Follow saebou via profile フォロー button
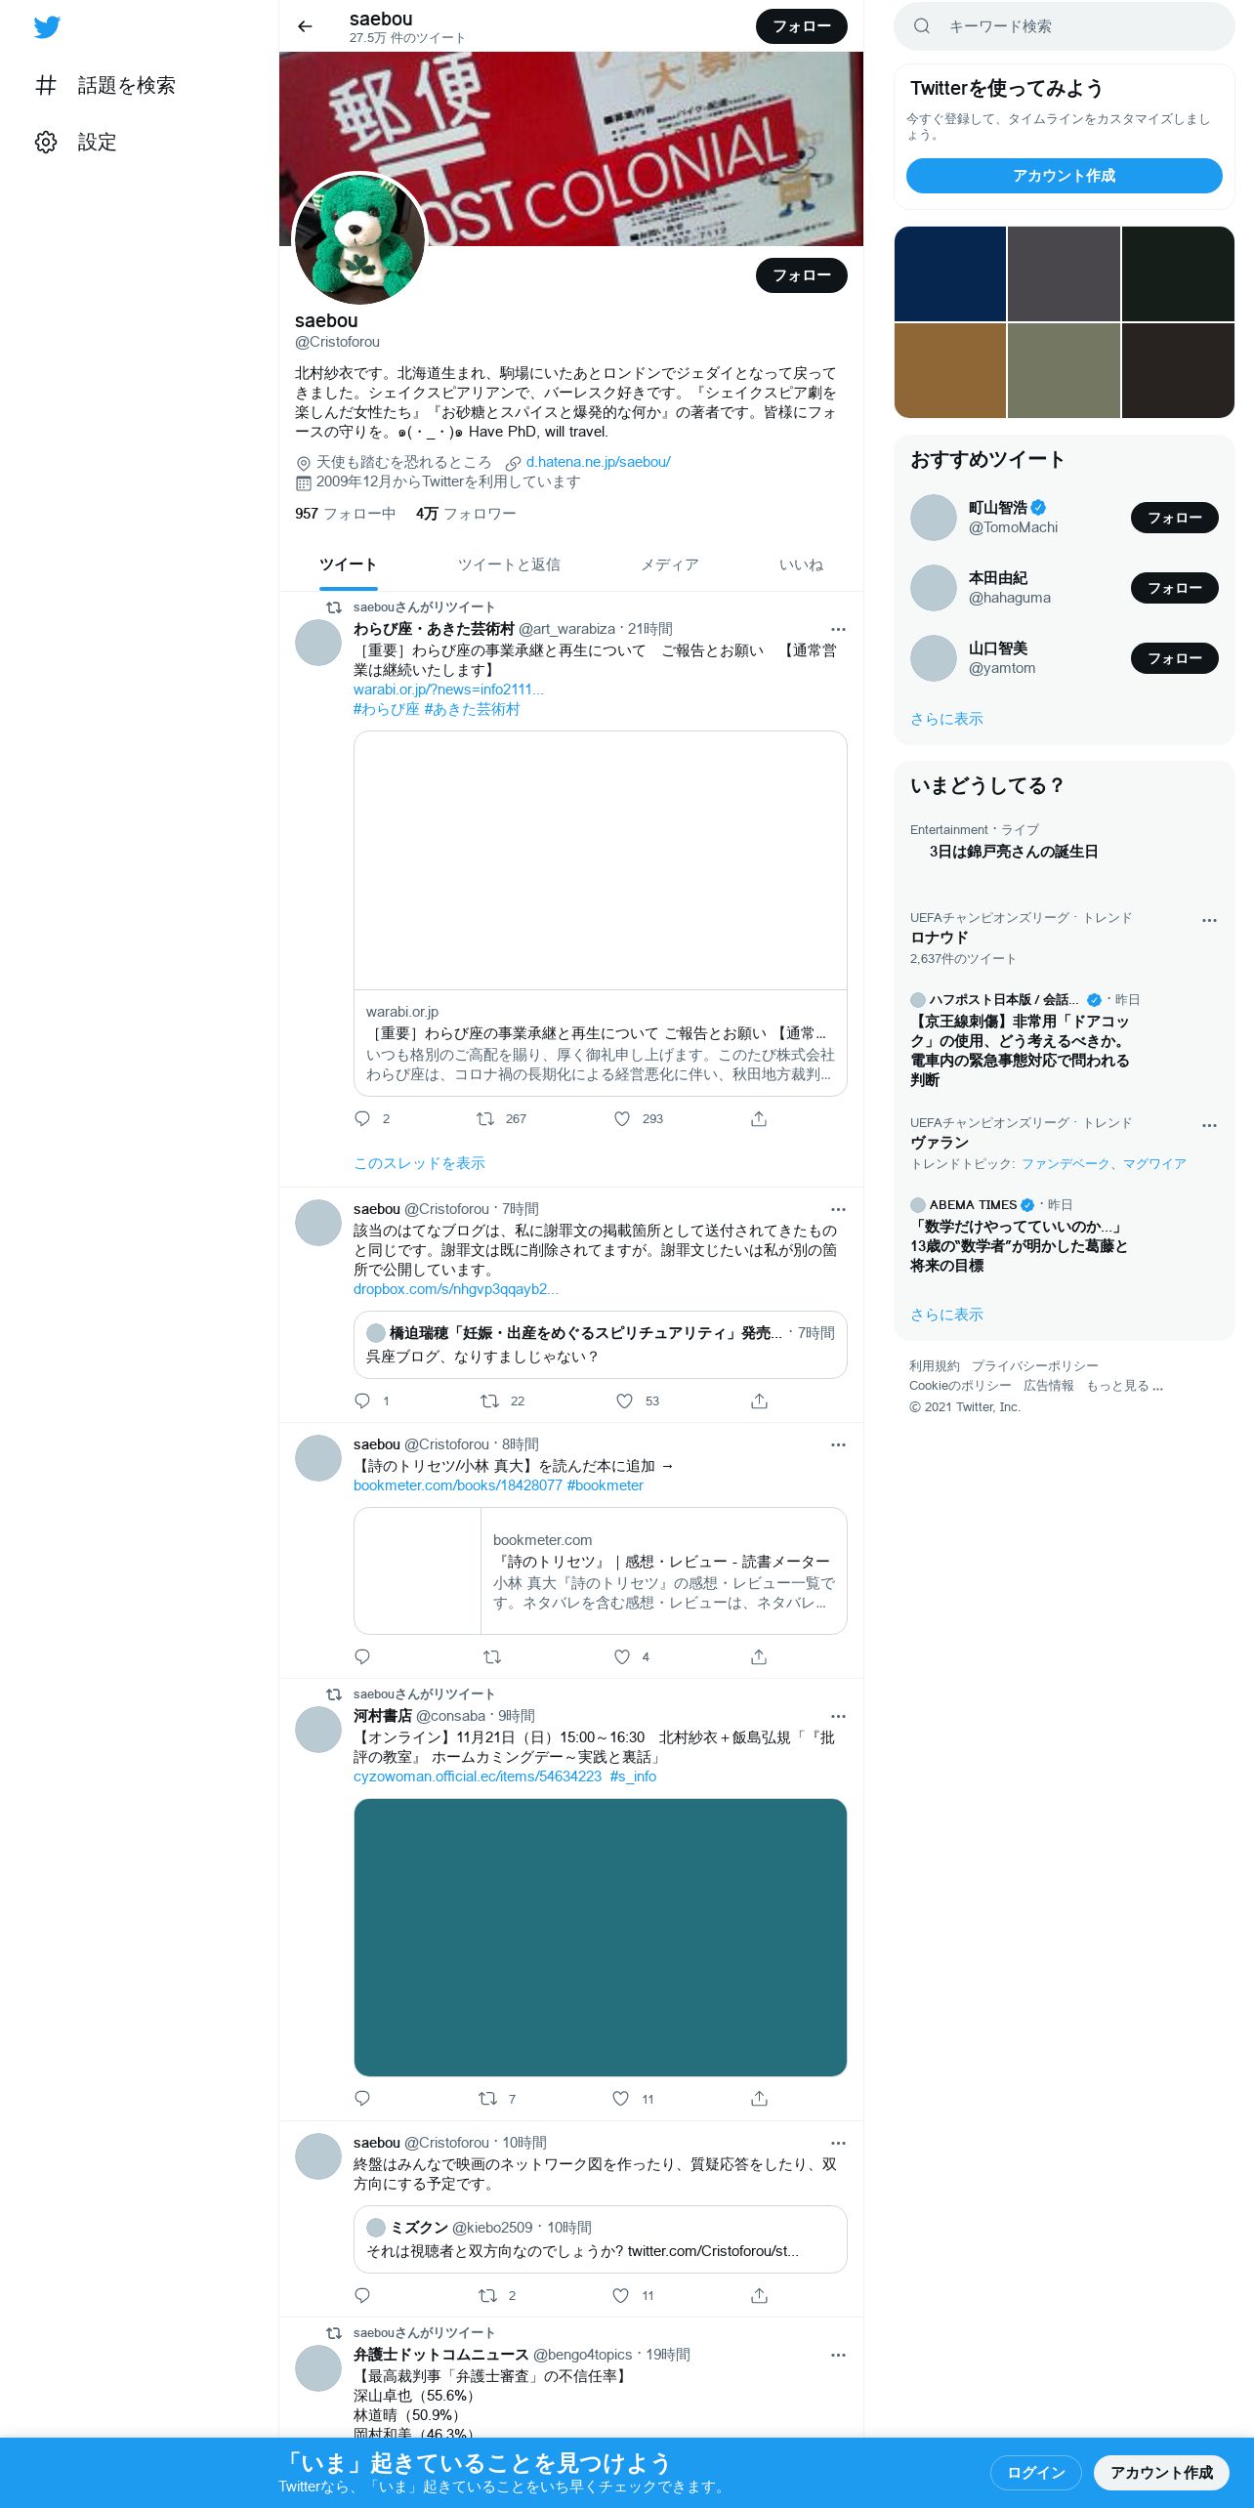The image size is (1254, 2508). pos(802,275)
